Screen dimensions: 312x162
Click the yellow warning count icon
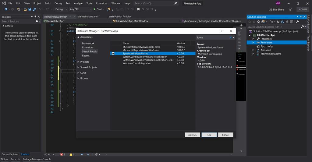click(x=71, y=154)
